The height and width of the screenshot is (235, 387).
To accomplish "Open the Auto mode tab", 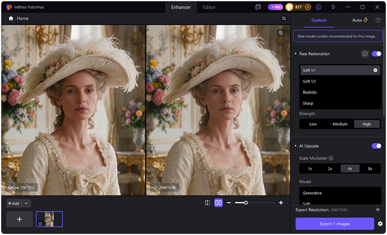I will pyautogui.click(x=360, y=20).
